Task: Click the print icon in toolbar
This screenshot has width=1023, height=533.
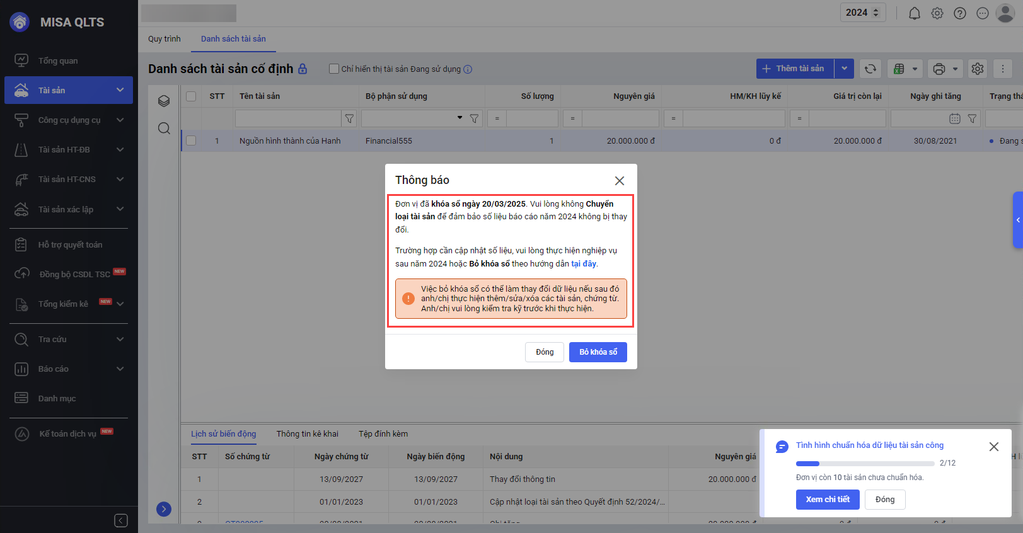Action: point(939,69)
